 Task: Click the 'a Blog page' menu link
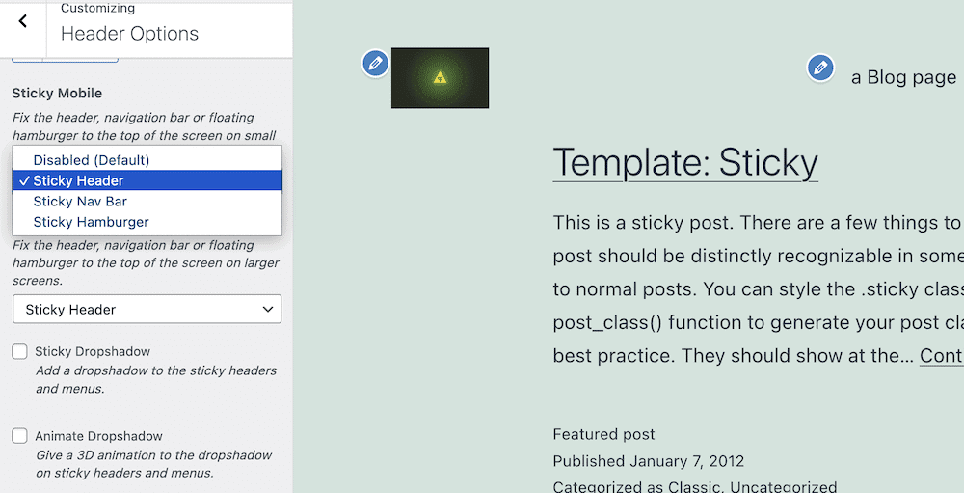point(903,77)
